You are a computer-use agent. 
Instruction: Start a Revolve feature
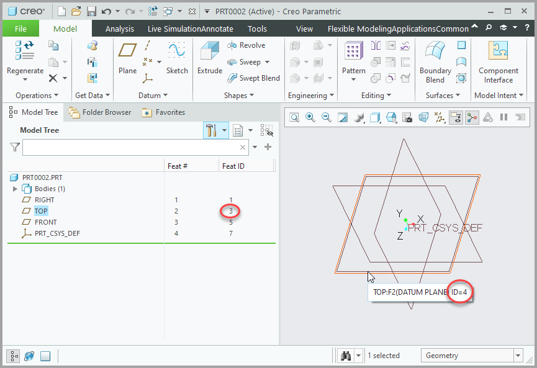coord(247,45)
